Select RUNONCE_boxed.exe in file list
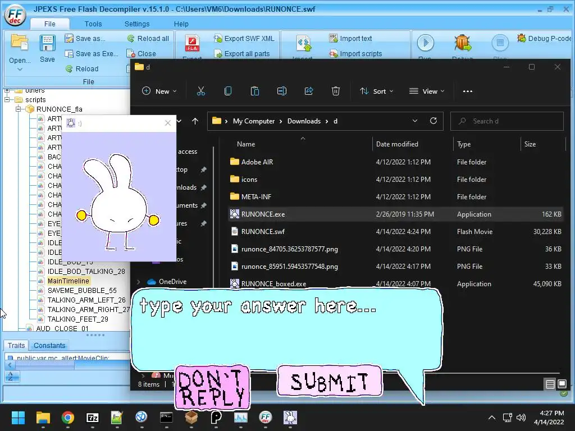Viewport: 575px width, 431px height. (395, 283)
